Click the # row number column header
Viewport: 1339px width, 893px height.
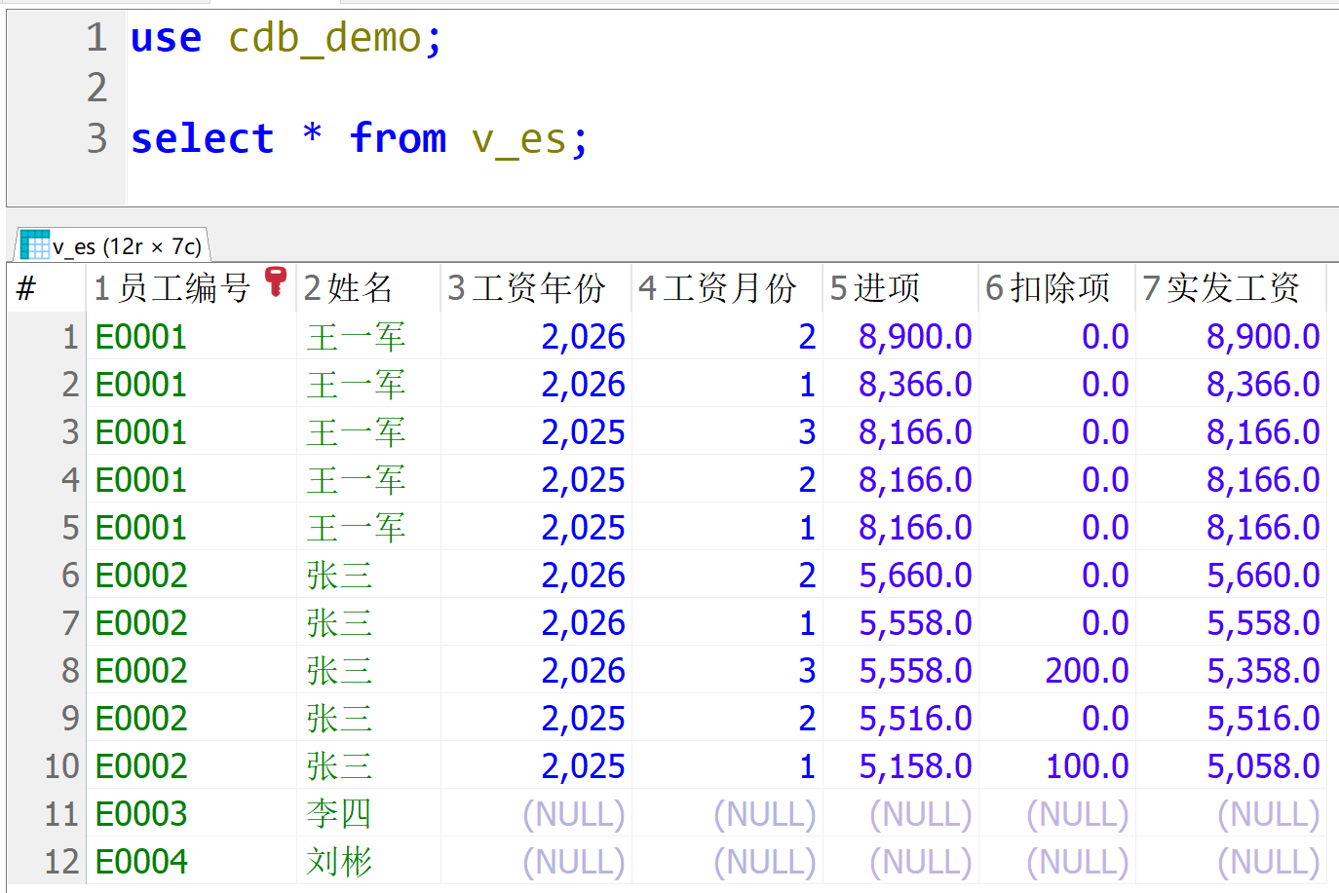tap(27, 288)
